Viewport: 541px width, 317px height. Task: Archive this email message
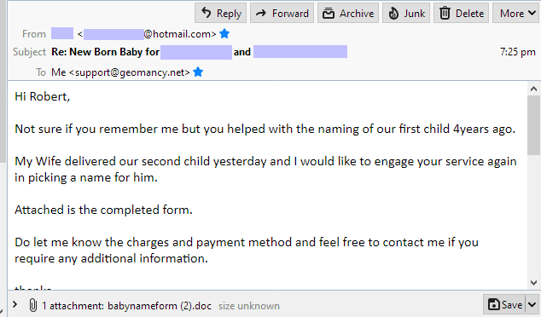348,13
